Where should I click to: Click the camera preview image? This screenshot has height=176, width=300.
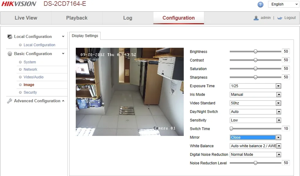pos(130,92)
